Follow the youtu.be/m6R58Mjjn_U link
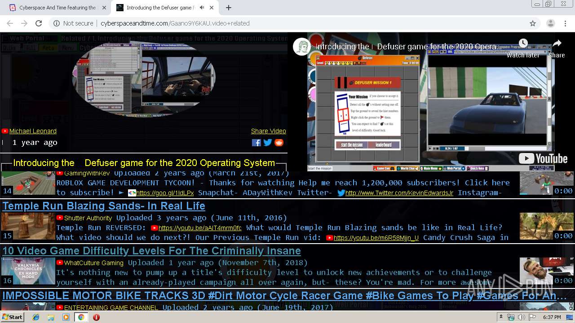 pyautogui.click(x=376, y=238)
